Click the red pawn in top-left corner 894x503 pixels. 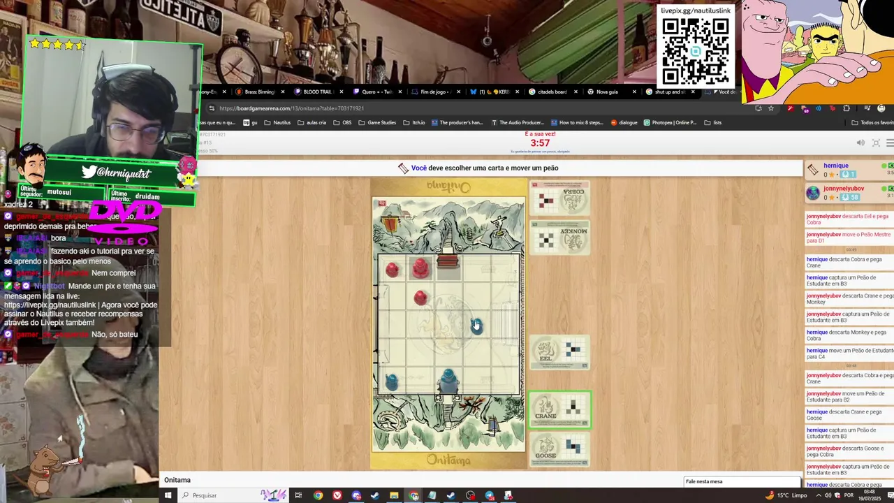click(392, 269)
